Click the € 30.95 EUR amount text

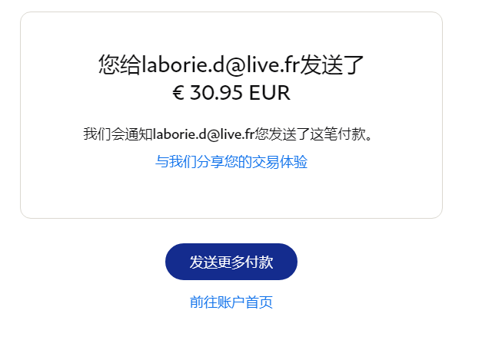[x=231, y=93]
